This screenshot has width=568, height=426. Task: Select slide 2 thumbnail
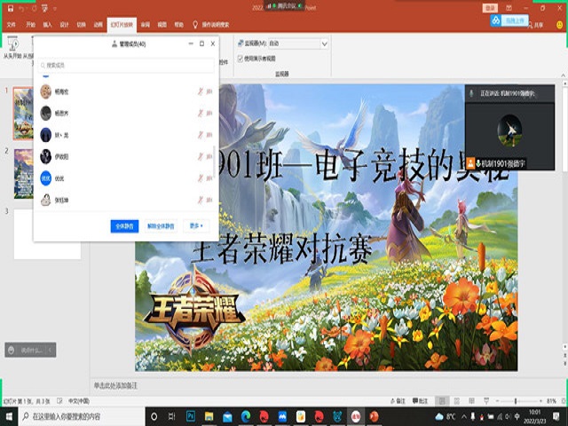pos(24,174)
